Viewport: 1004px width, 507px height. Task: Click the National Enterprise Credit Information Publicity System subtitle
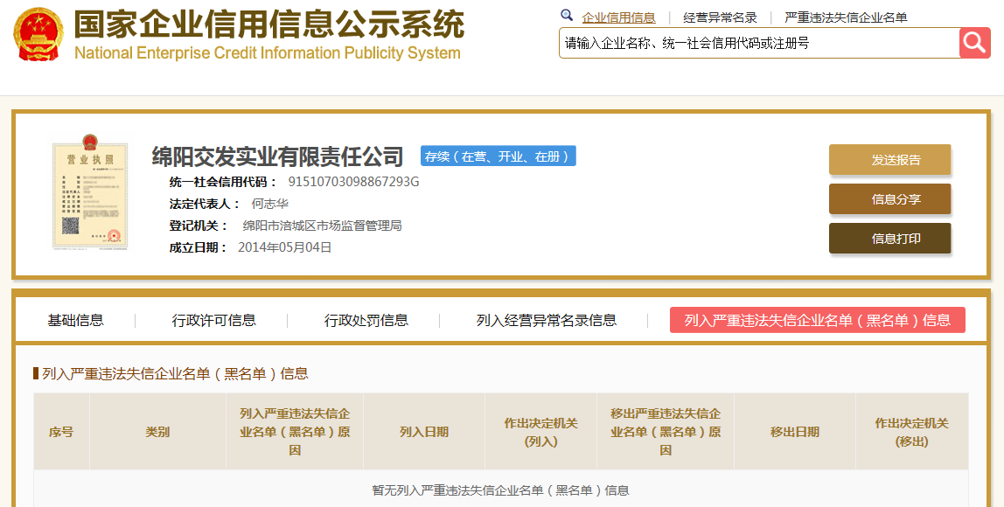(x=268, y=52)
